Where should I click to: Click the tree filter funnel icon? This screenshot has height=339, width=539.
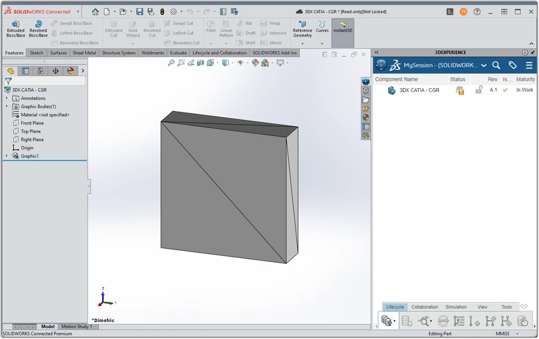coord(8,81)
